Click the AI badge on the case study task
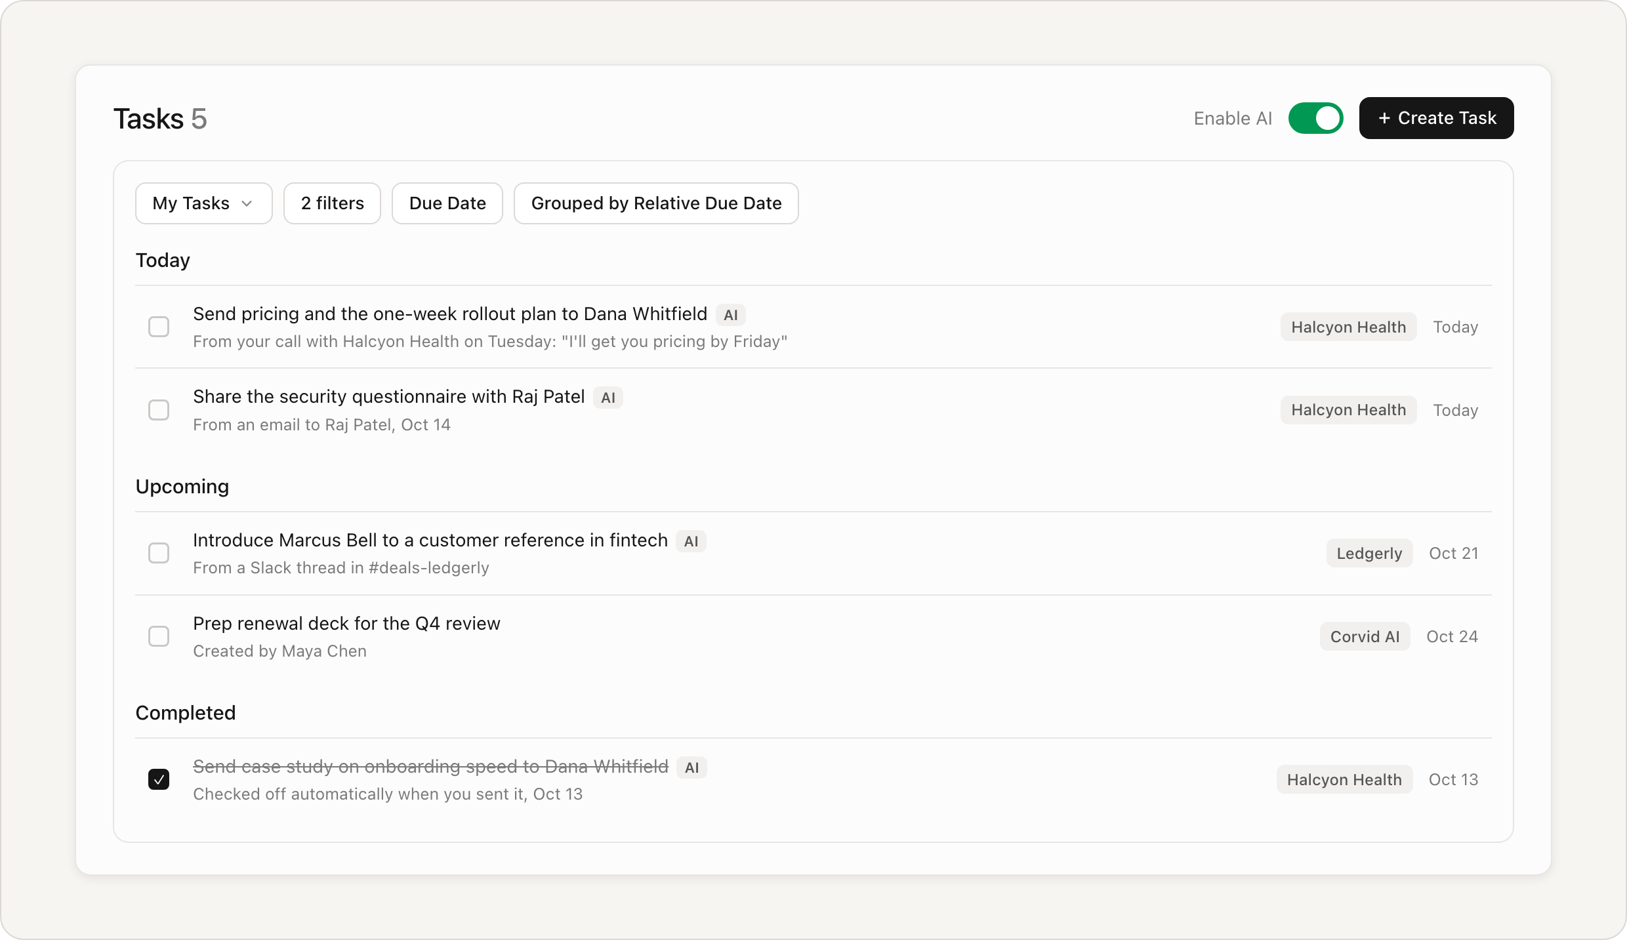The width and height of the screenshot is (1627, 940). [691, 767]
